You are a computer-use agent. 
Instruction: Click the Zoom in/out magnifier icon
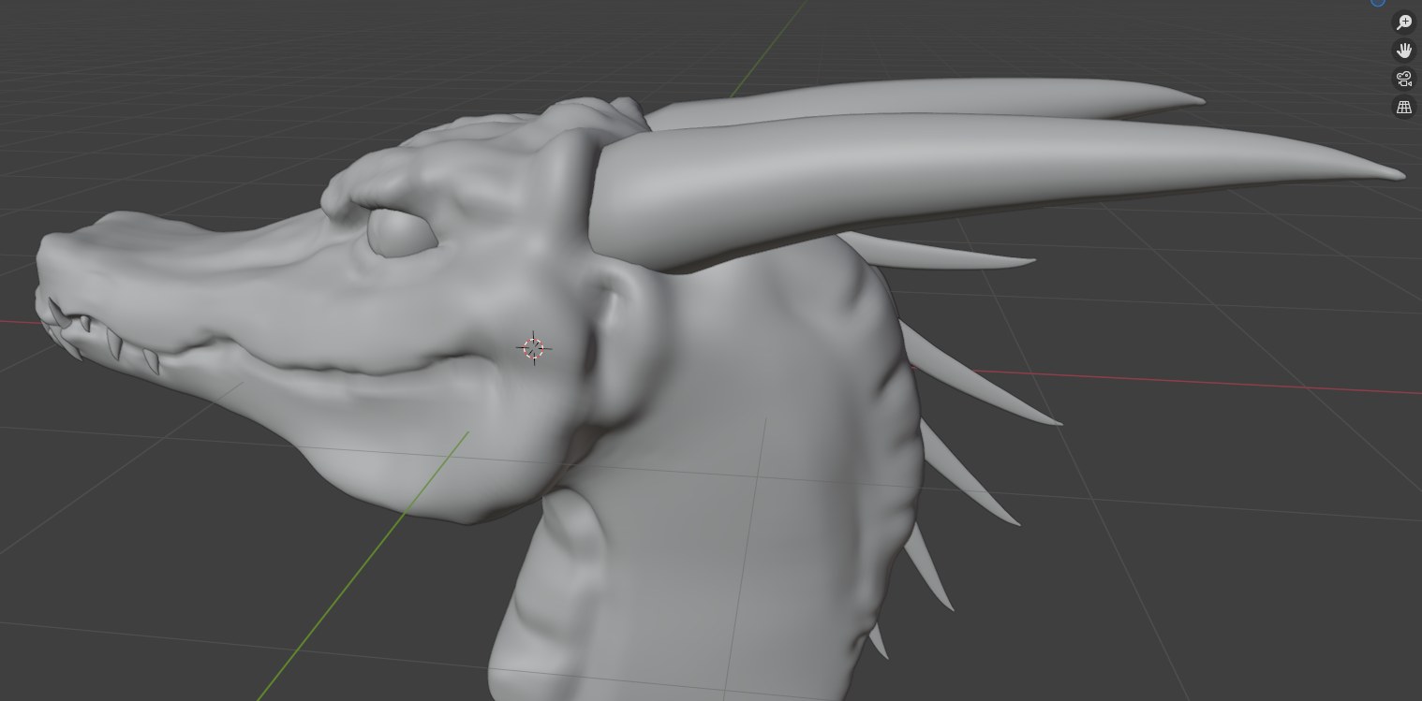(x=1403, y=22)
